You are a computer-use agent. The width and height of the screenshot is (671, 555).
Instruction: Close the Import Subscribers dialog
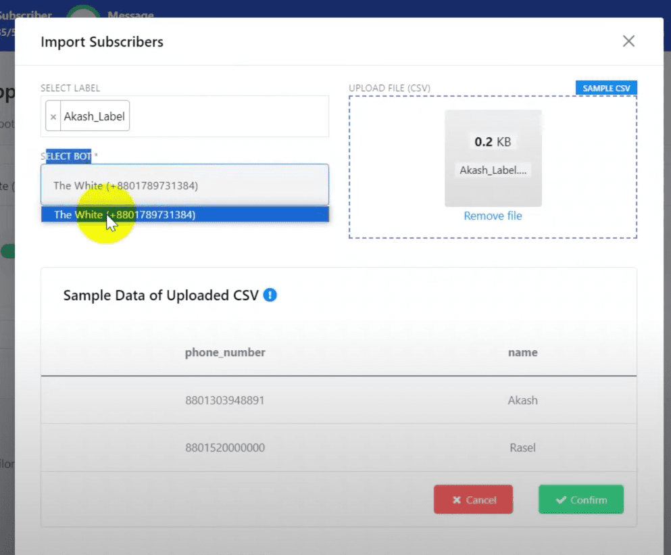628,41
